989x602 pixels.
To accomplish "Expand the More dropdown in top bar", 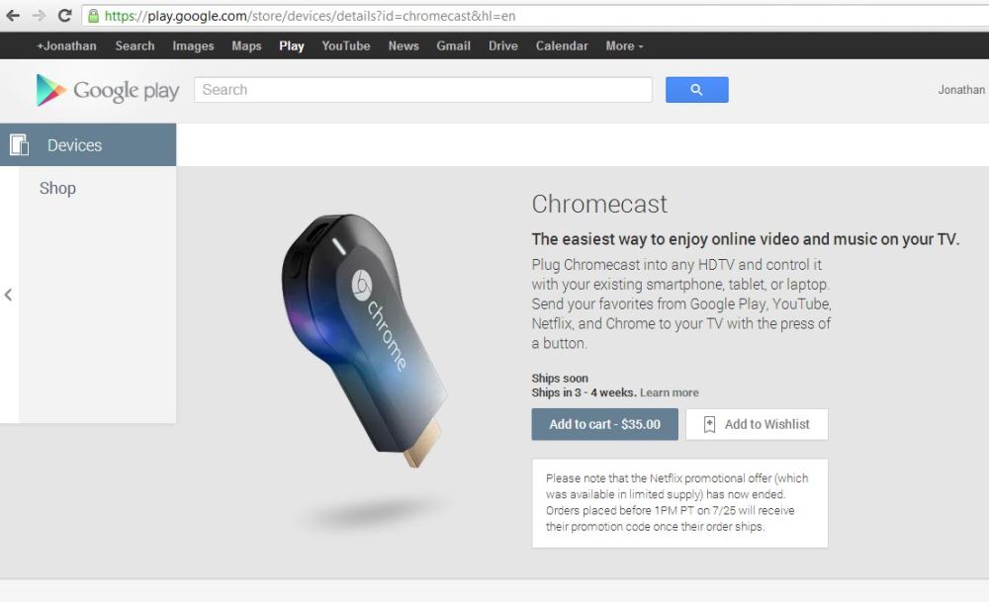I will 624,46.
